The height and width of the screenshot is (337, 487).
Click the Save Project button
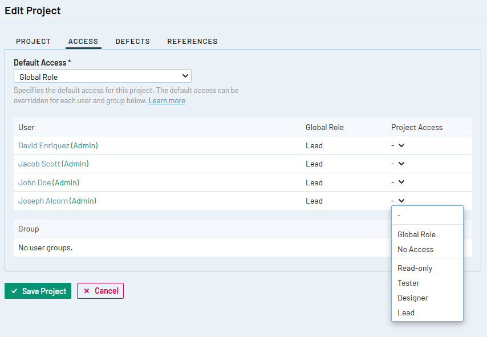tap(38, 291)
